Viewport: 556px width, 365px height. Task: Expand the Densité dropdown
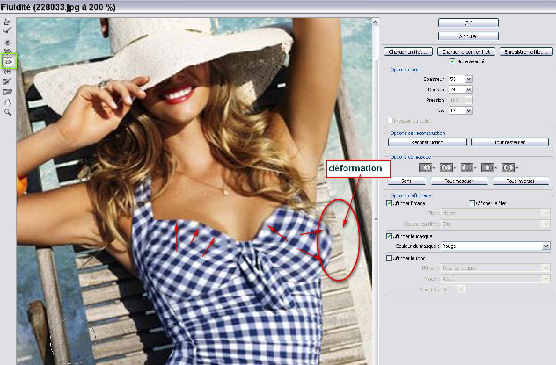[468, 90]
